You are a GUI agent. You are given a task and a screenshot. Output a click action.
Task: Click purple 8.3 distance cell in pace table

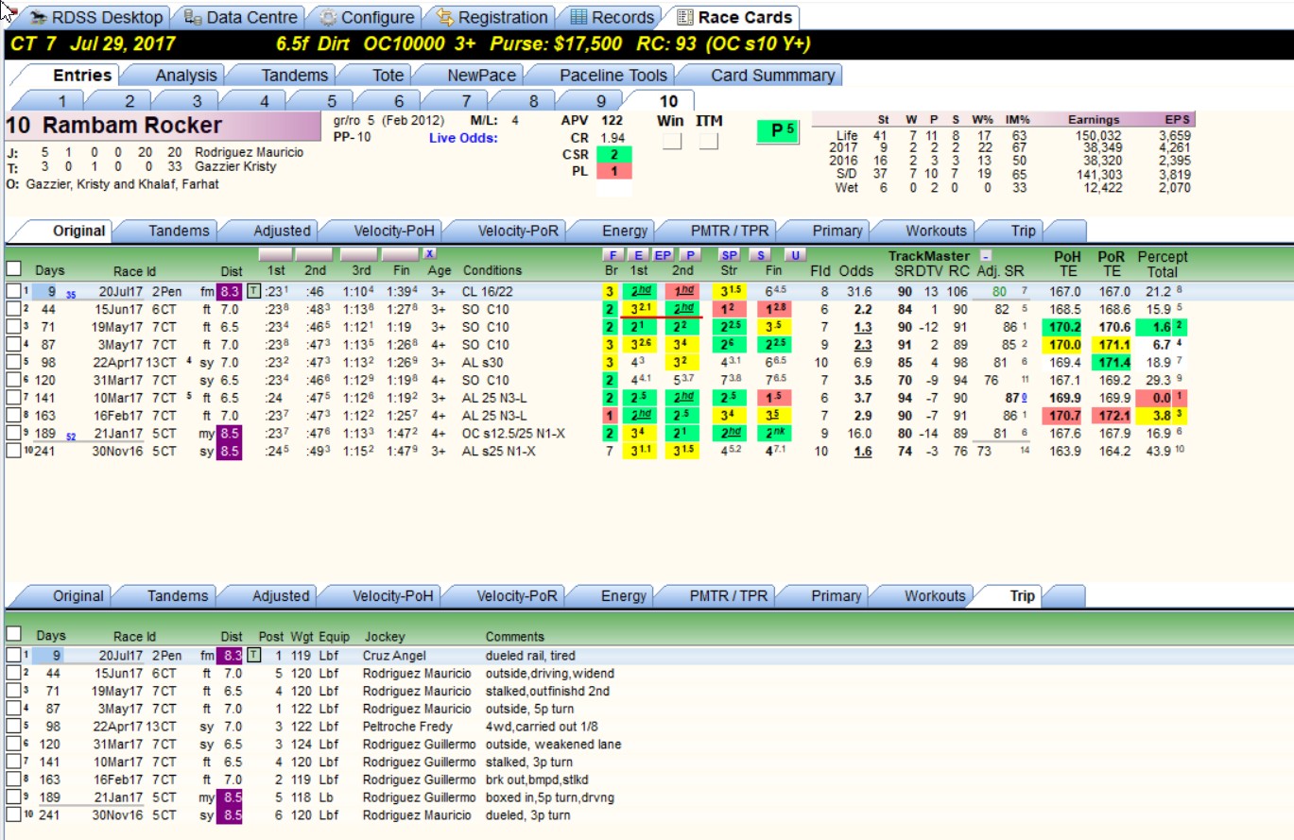coord(231,291)
